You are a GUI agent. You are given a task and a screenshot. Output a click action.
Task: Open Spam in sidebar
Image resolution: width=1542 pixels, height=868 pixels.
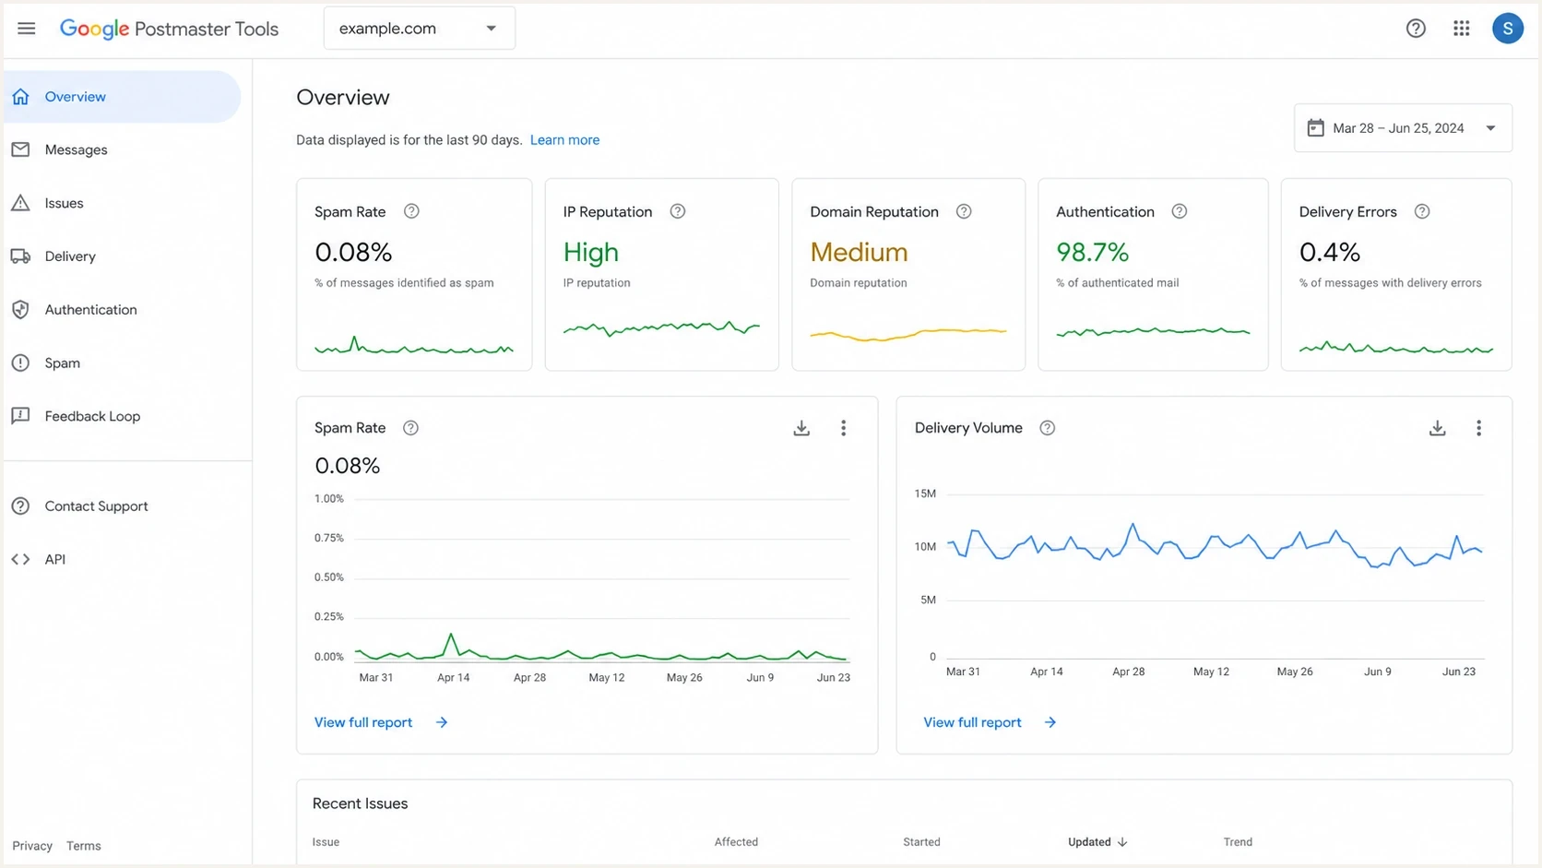(121, 363)
